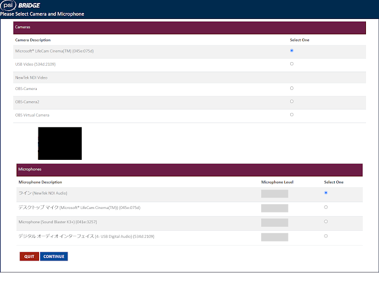
Task: Click level meter for LifeCam desktop microphone
Action: pyautogui.click(x=275, y=208)
